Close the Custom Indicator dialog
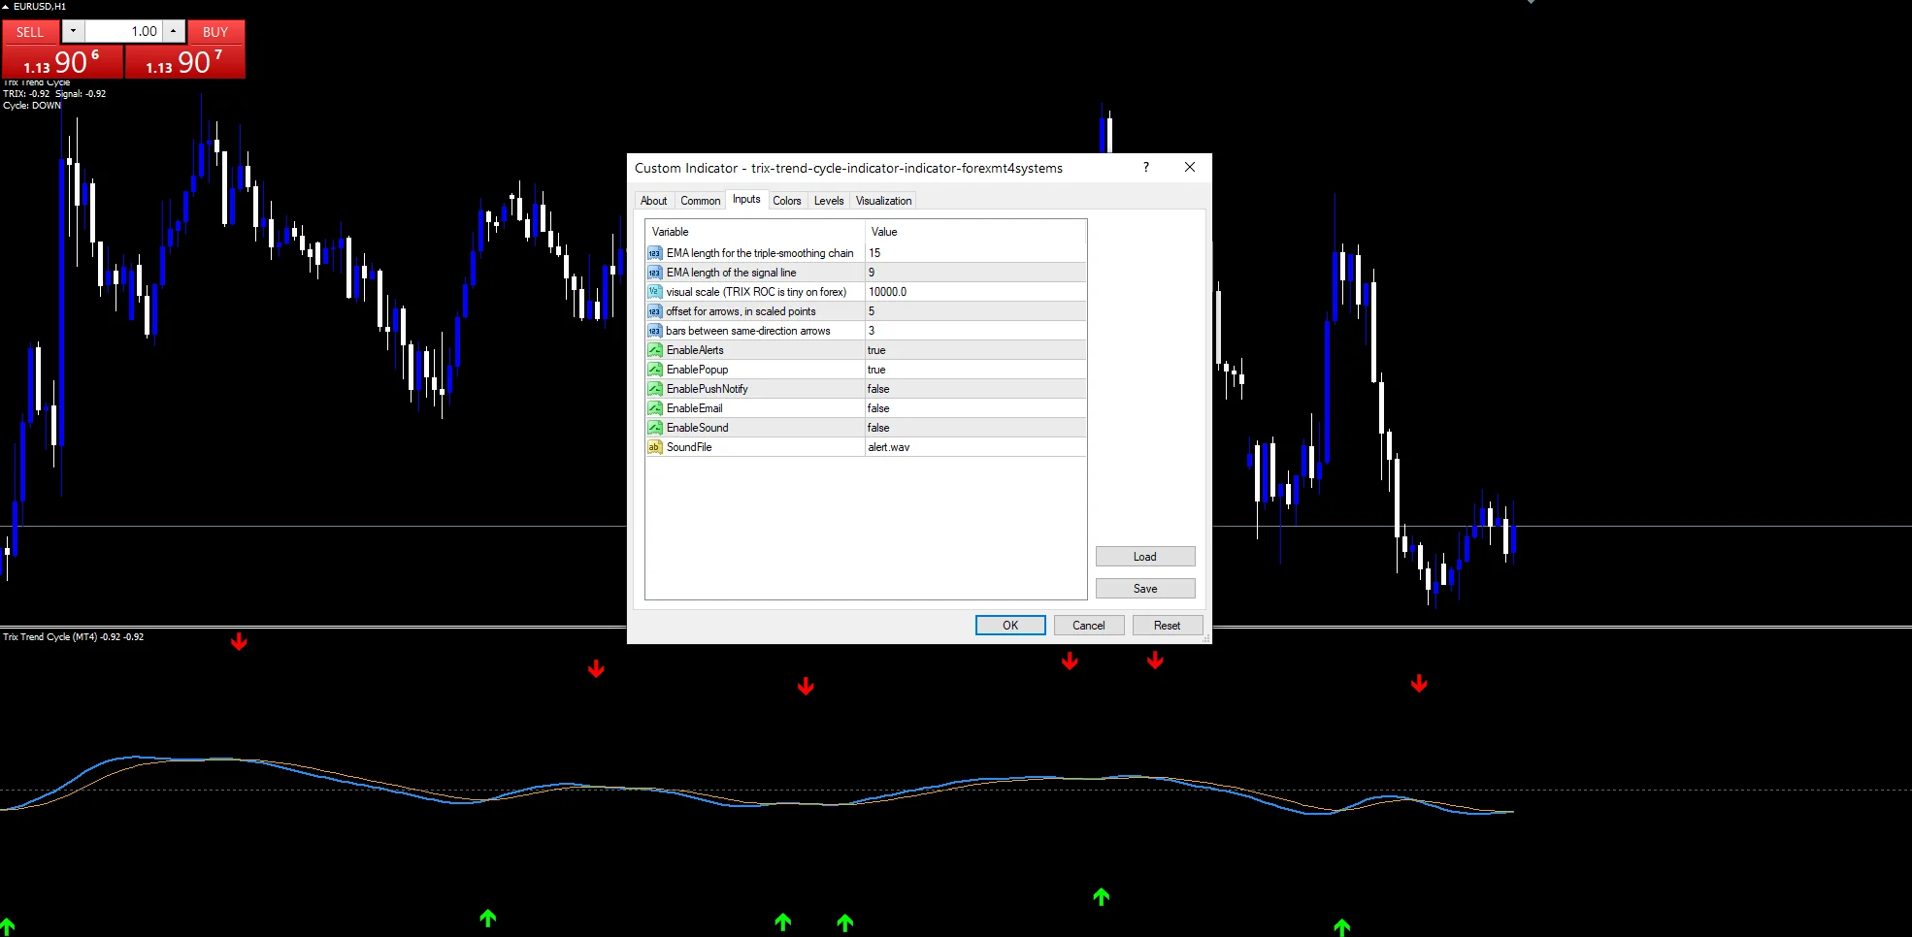Viewport: 1912px width, 937px height. tap(1190, 167)
